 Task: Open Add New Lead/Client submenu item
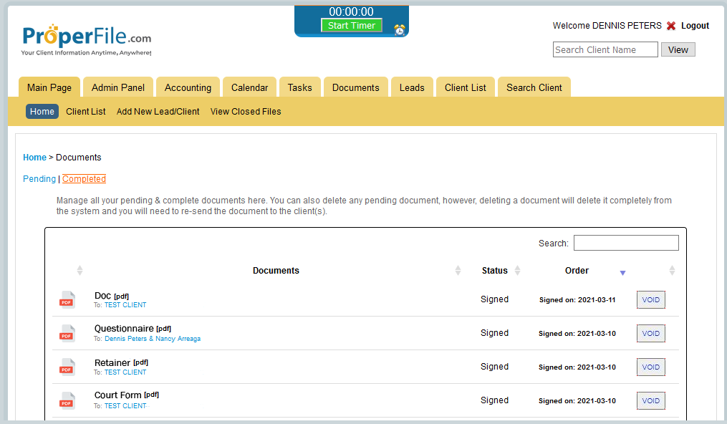click(158, 112)
